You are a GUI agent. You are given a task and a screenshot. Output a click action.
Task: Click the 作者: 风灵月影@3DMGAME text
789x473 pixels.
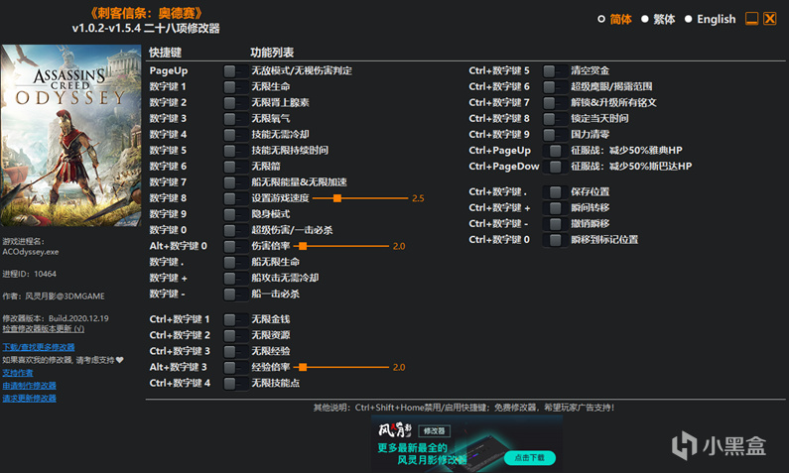pos(54,296)
